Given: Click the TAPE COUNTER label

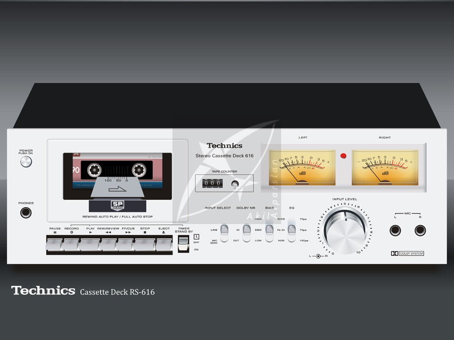Looking at the screenshot, I should pyautogui.click(x=224, y=171).
